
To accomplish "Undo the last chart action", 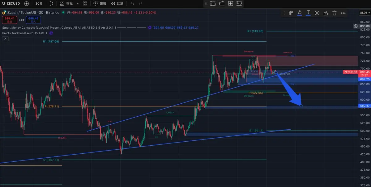I will click(x=132, y=3).
